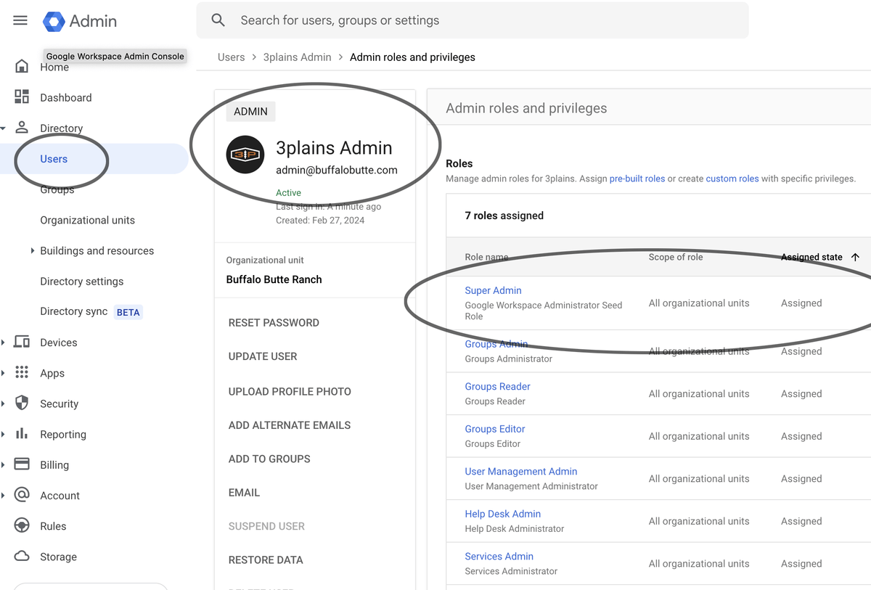This screenshot has width=871, height=590.
Task: Open Directory settings menu item
Action: [81, 282]
